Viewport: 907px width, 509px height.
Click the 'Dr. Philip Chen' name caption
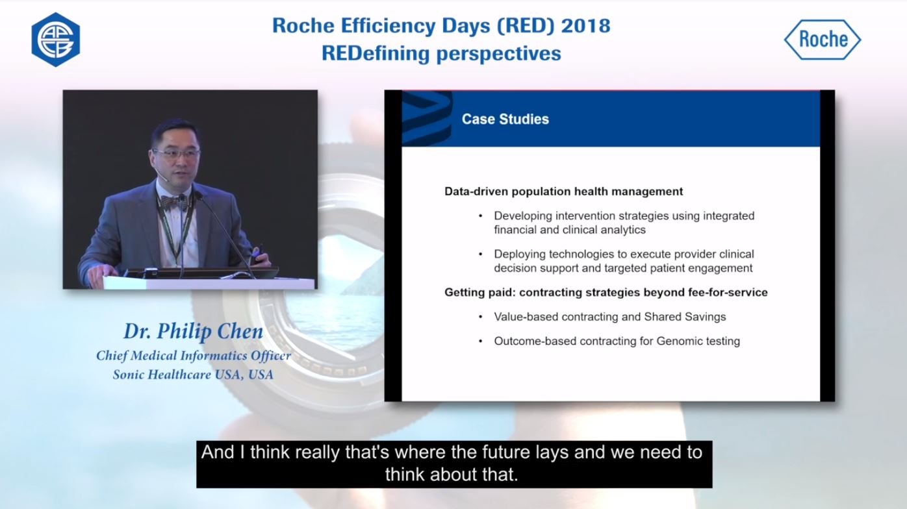pos(194,331)
